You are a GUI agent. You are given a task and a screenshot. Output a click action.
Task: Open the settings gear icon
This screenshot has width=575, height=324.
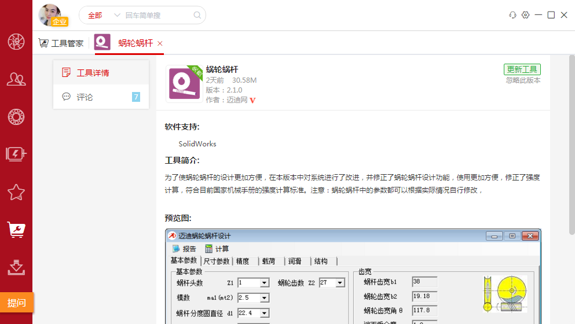526,15
